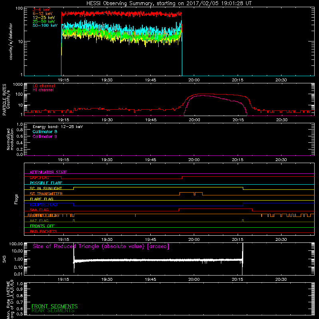The image size is (319, 319).
Task: Select the orange 6-12 keV legend label
Action: click(x=43, y=14)
